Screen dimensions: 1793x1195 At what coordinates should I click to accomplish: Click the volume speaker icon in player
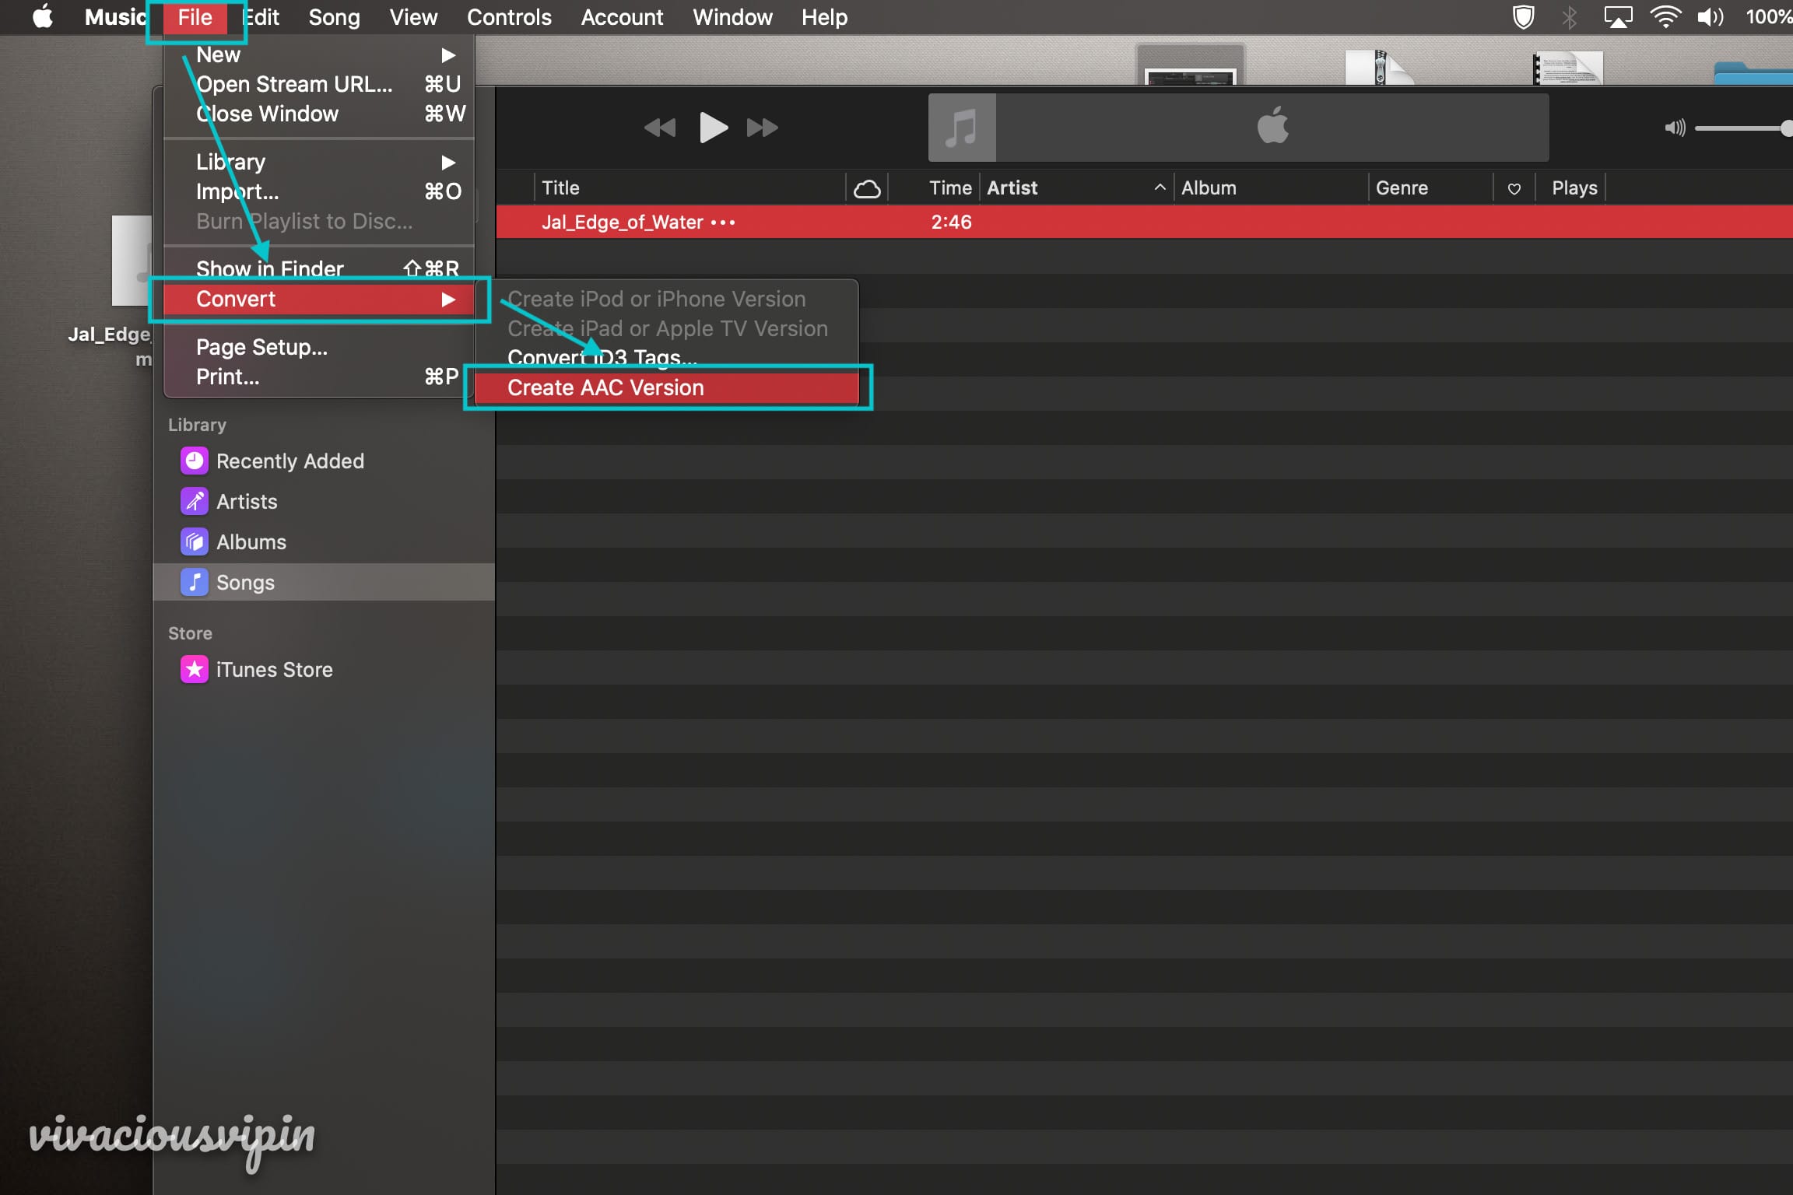[1675, 128]
